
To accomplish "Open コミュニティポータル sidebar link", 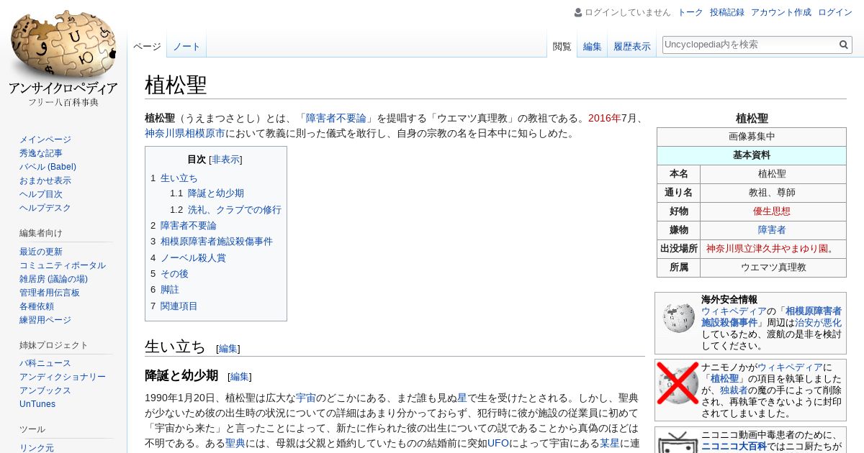I will click(x=63, y=265).
